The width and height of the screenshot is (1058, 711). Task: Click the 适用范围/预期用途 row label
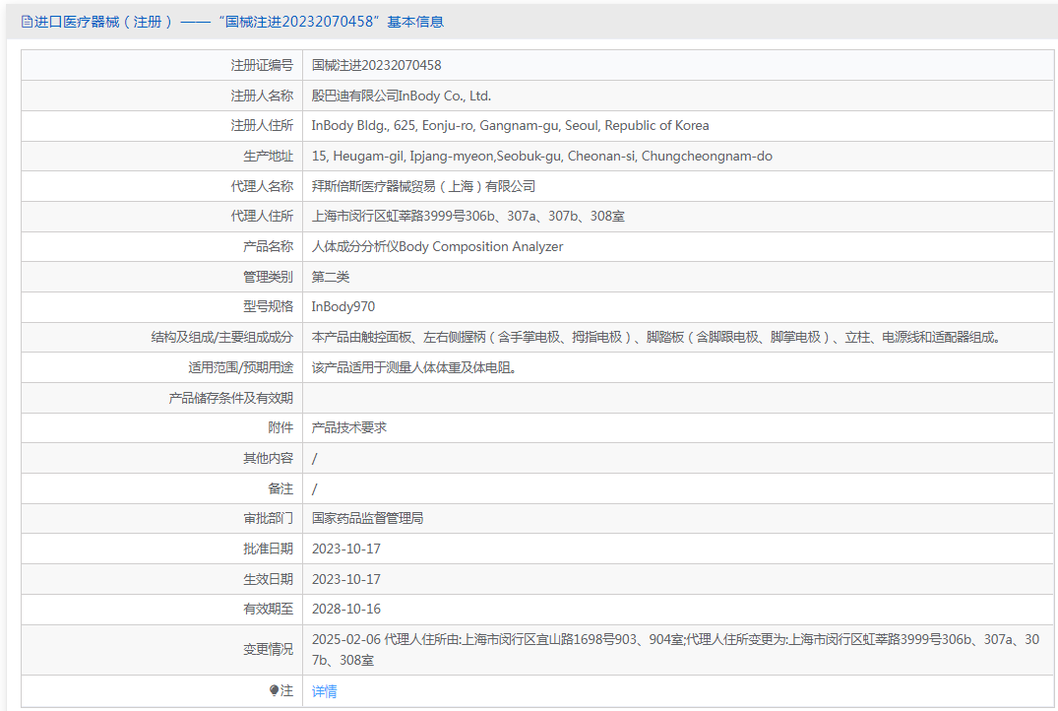click(240, 368)
